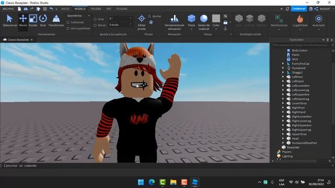This screenshot has width=335, height=188.
Task: Click the binoculars find icon
Action: [26, 9]
